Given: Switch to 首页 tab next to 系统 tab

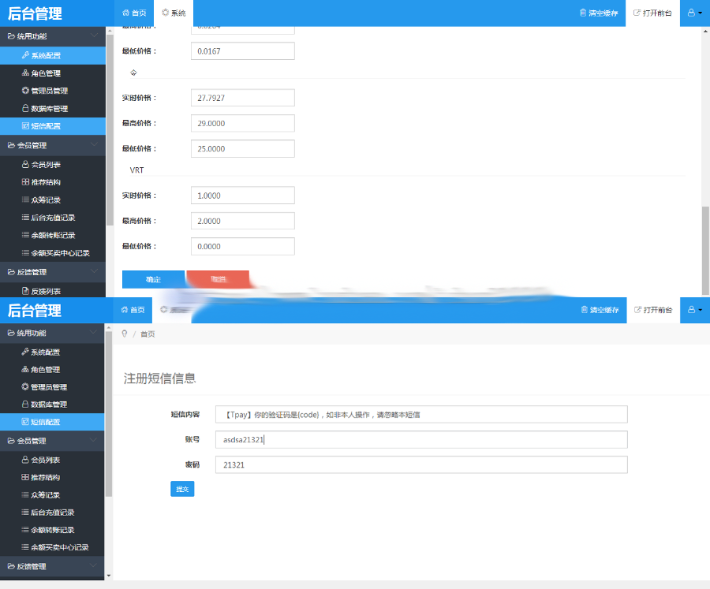Looking at the screenshot, I should 134,13.
